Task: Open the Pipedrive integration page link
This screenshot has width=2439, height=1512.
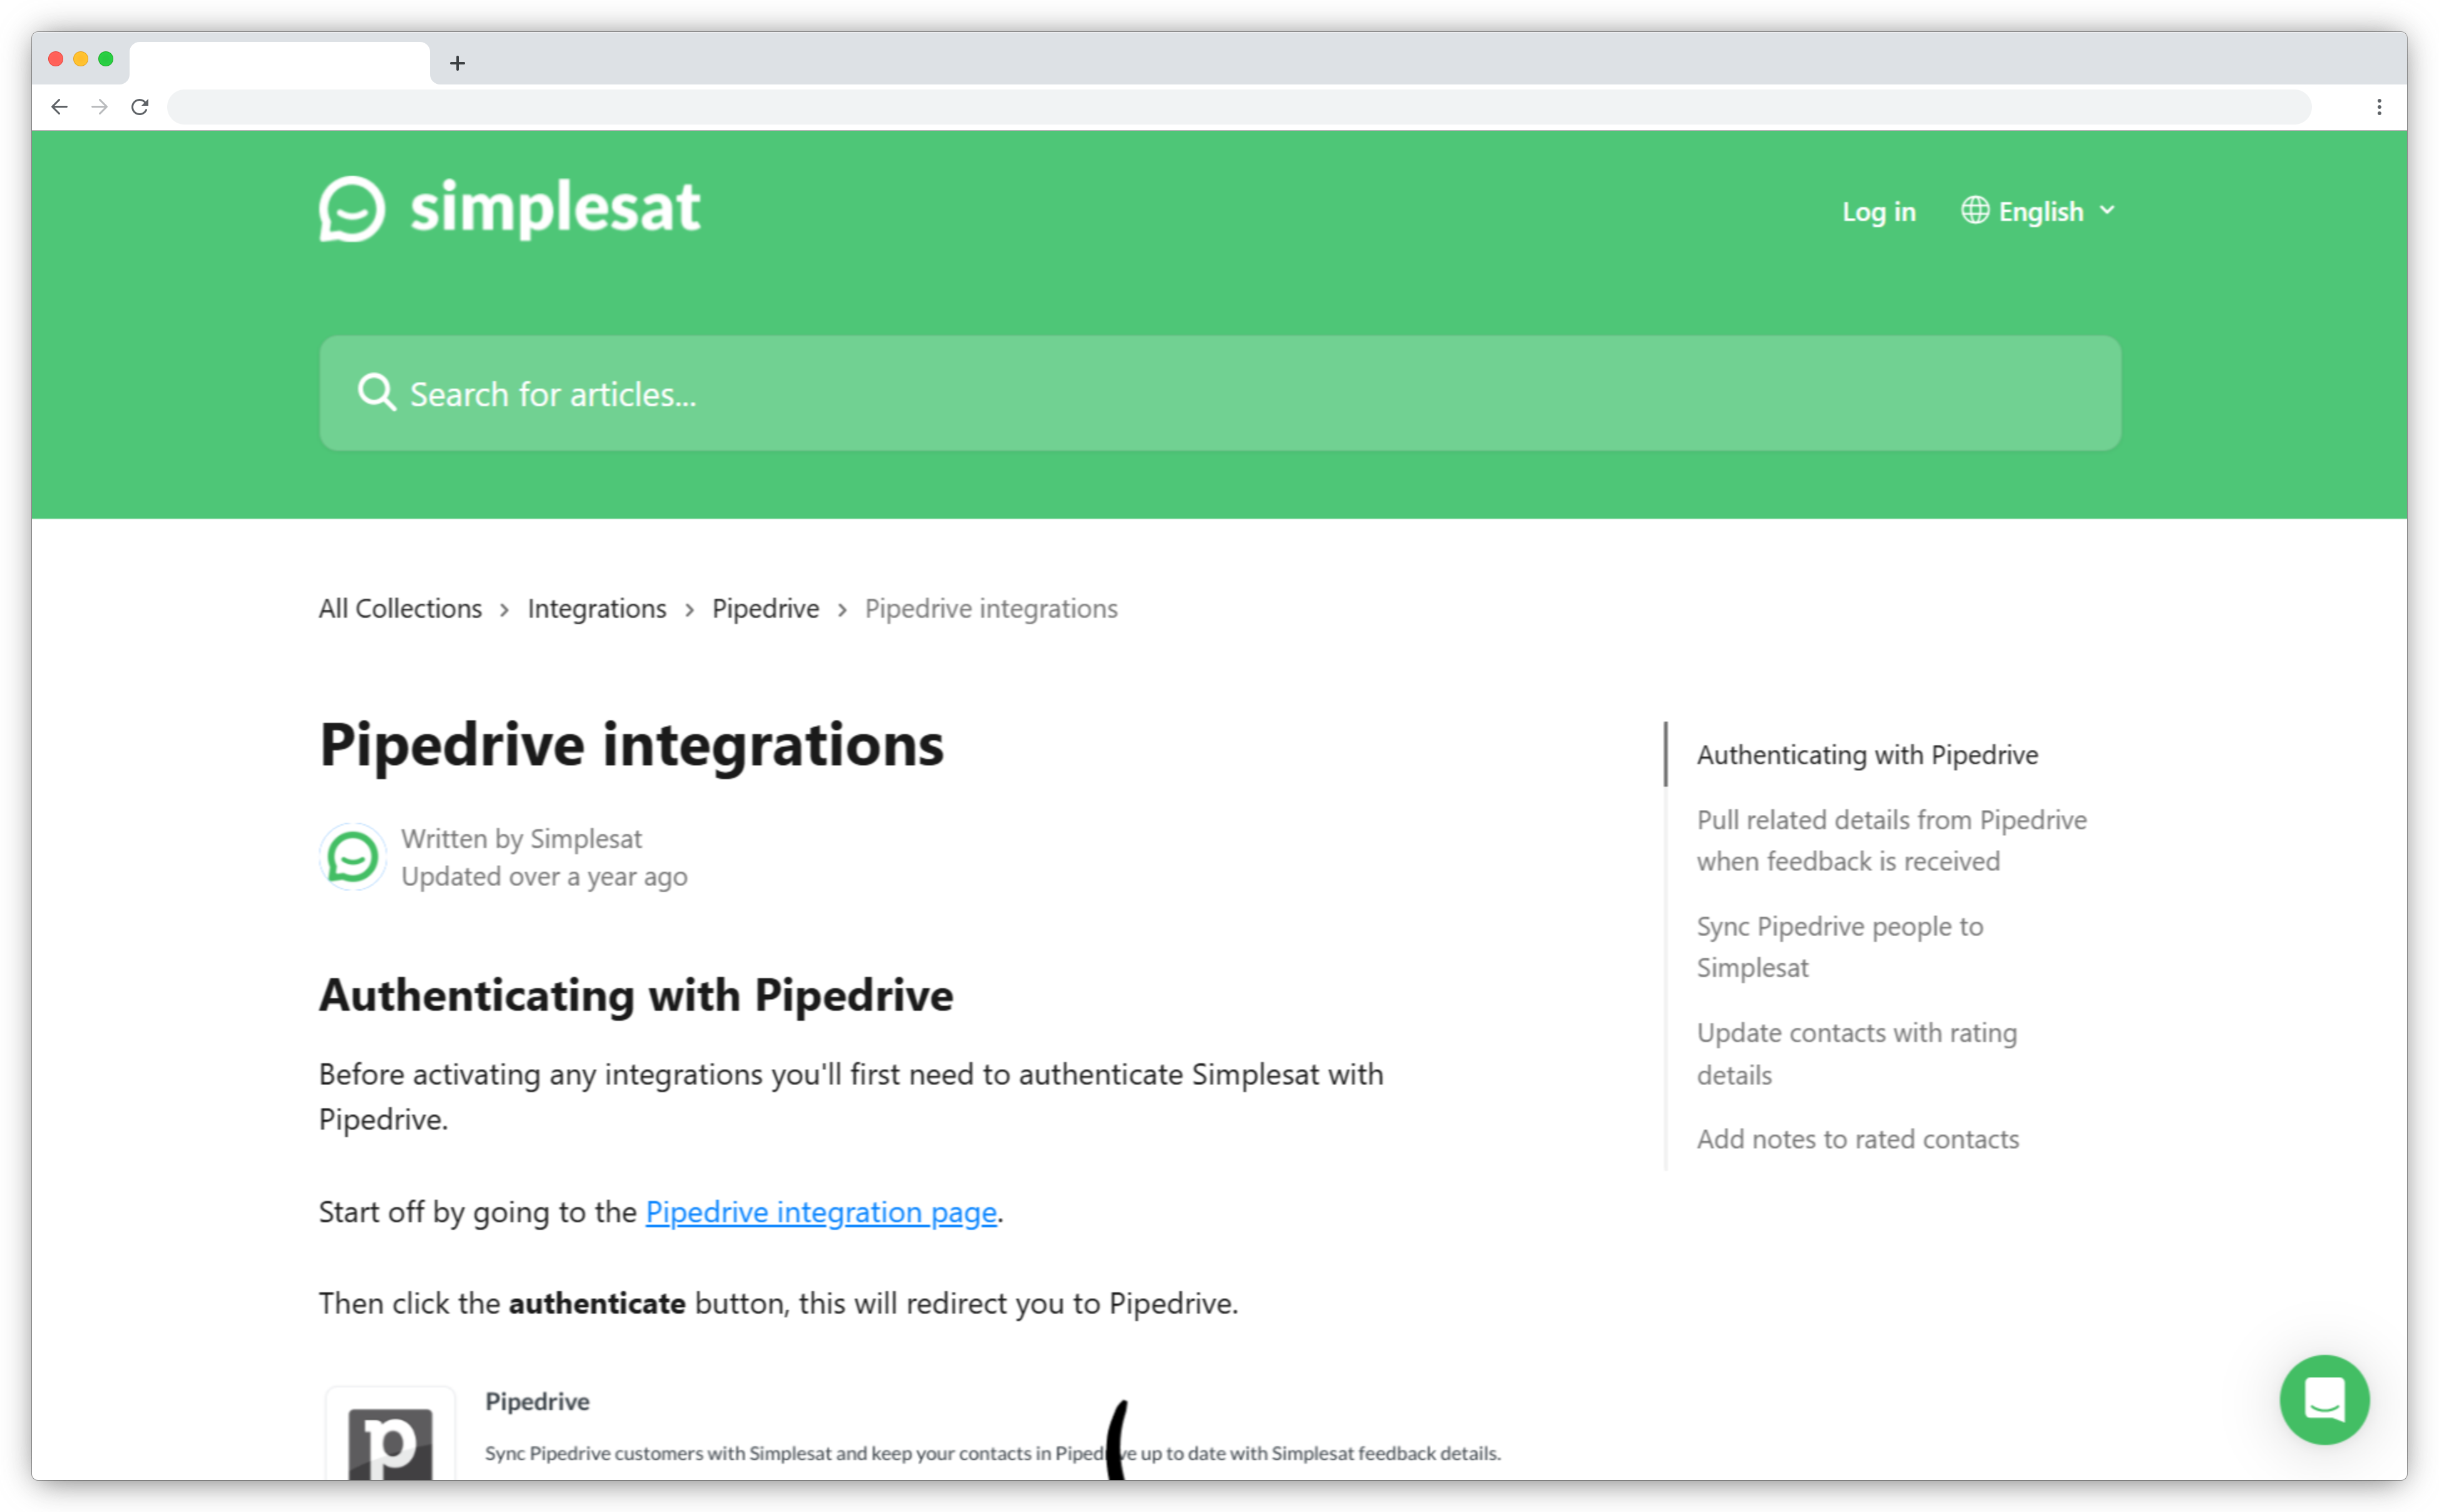Action: tap(819, 1211)
